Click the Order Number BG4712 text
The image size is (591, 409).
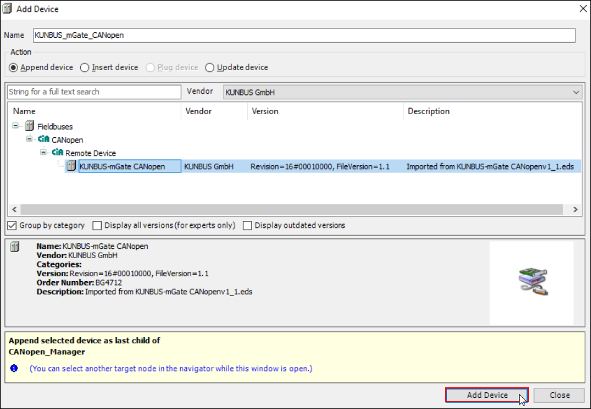(79, 282)
